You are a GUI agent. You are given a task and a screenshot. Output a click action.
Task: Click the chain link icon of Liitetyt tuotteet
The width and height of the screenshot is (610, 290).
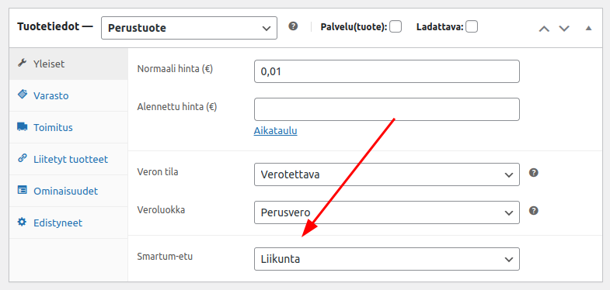23,158
